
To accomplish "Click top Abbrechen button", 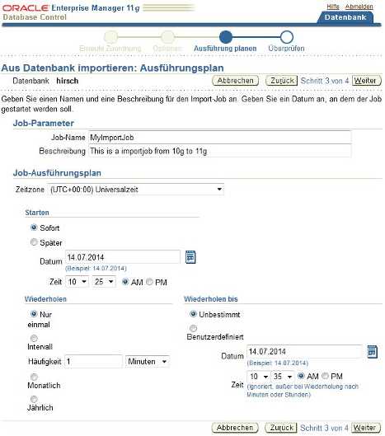I will click(235, 81).
